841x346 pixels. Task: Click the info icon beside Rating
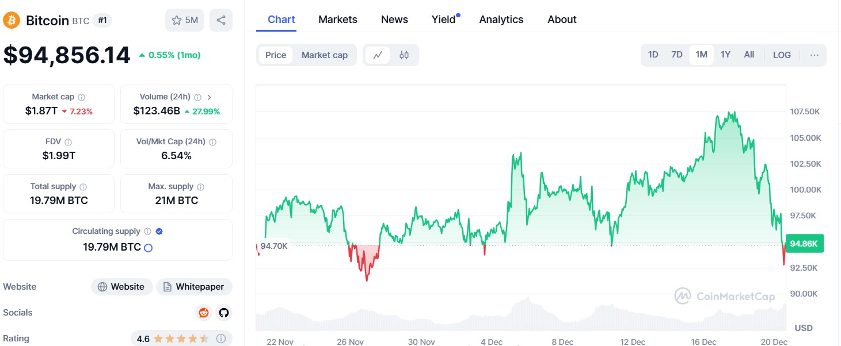(220, 339)
